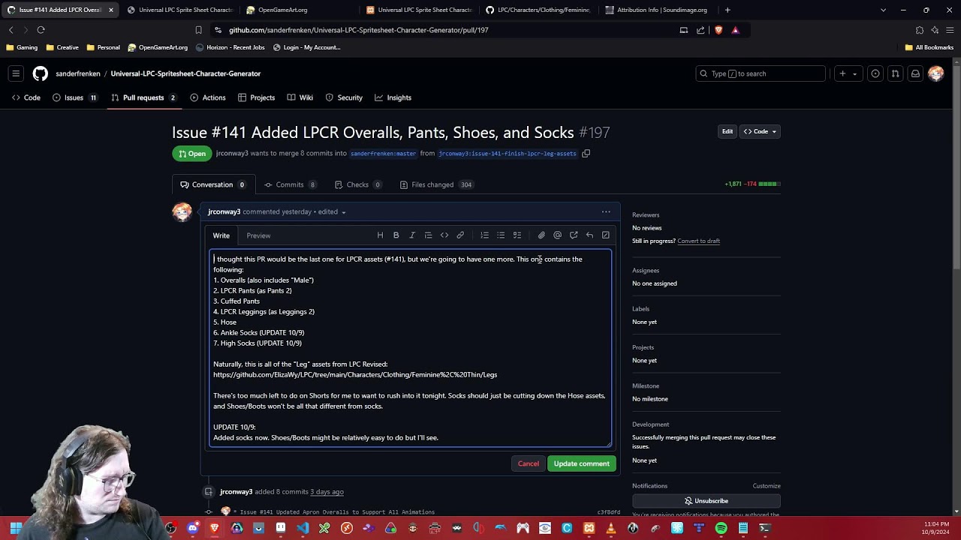Insert a saved reply
This screenshot has width=961, height=540.
[589, 235]
